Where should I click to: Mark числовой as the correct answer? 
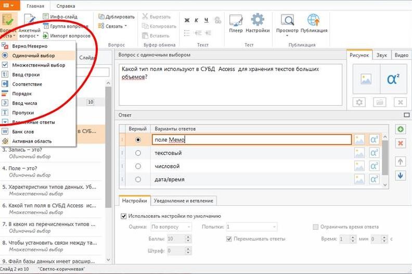138,166
